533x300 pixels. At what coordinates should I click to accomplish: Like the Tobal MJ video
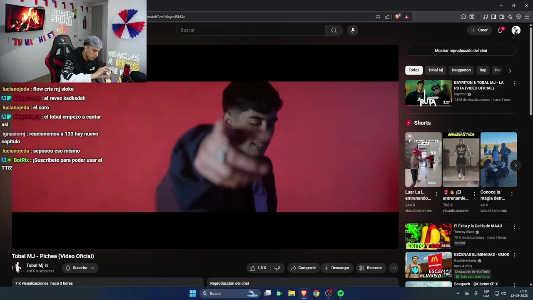click(x=257, y=268)
